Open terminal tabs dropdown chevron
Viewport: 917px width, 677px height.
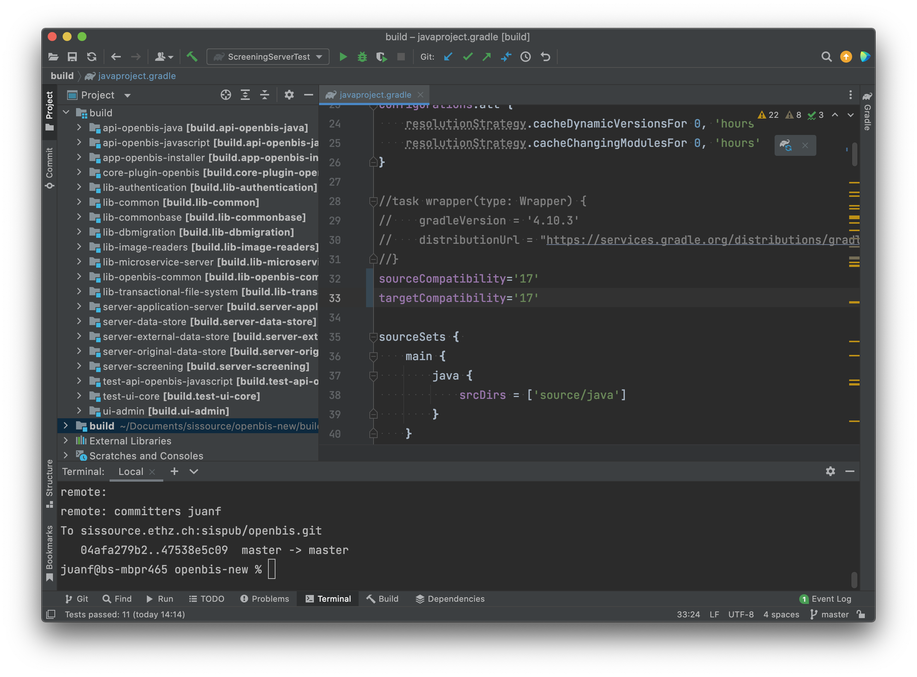(x=194, y=472)
